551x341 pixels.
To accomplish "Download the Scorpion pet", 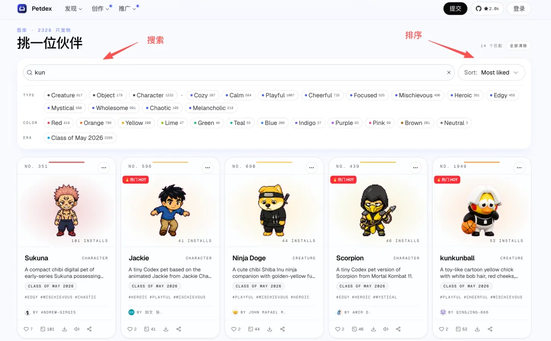I will 373,329.
